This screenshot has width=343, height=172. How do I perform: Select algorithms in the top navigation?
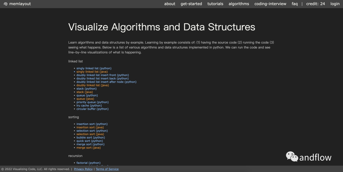click(239, 4)
